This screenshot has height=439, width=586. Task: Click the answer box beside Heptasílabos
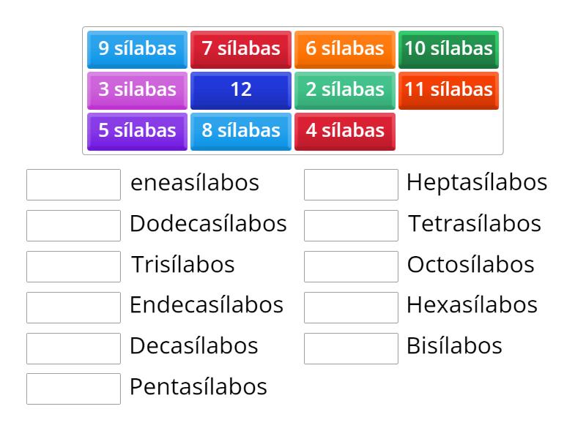point(351,184)
